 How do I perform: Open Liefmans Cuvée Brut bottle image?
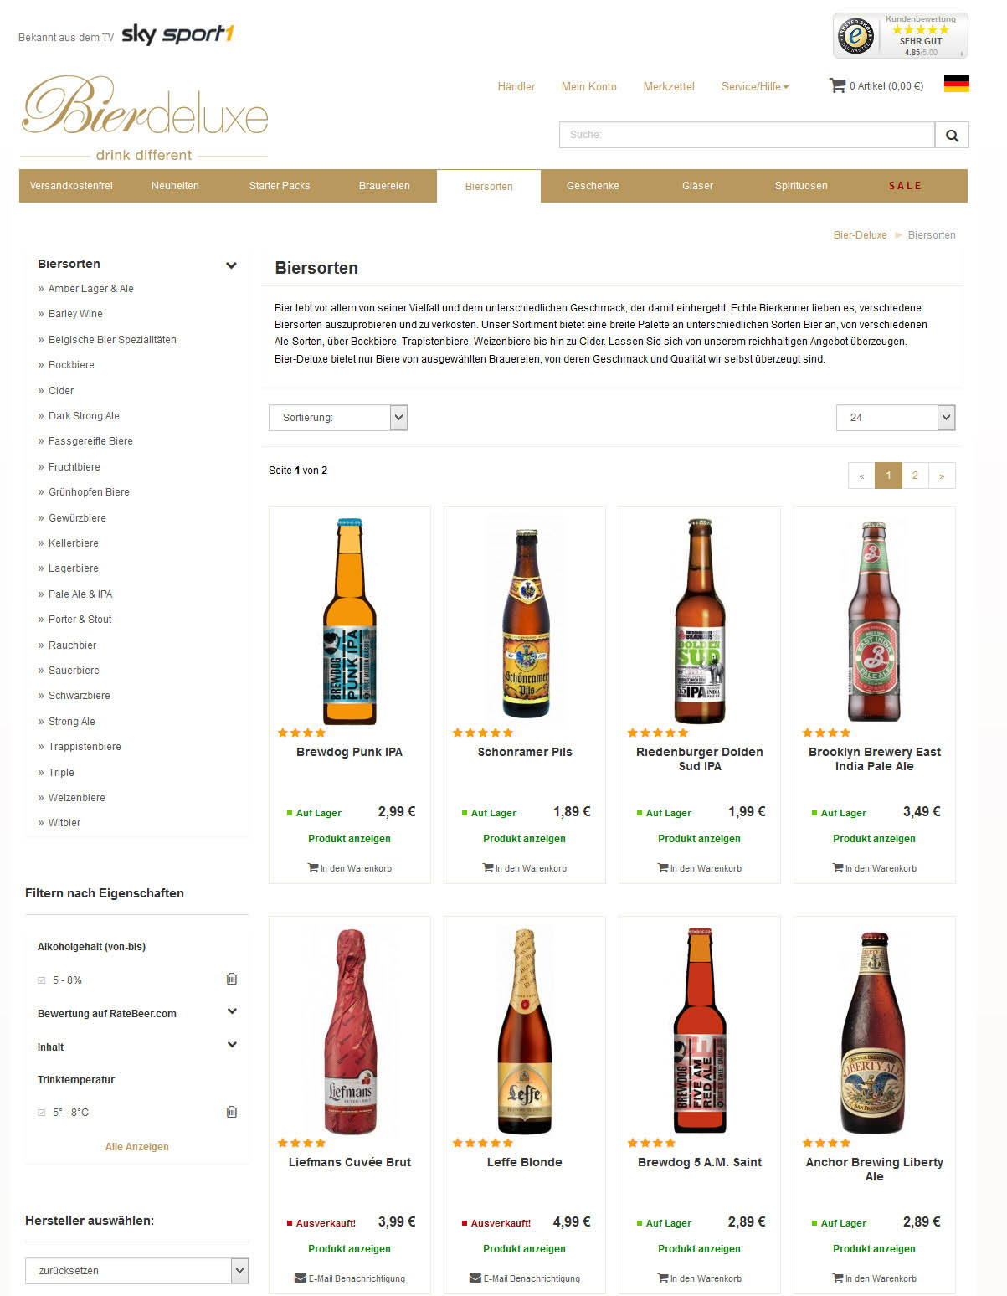[349, 1031]
